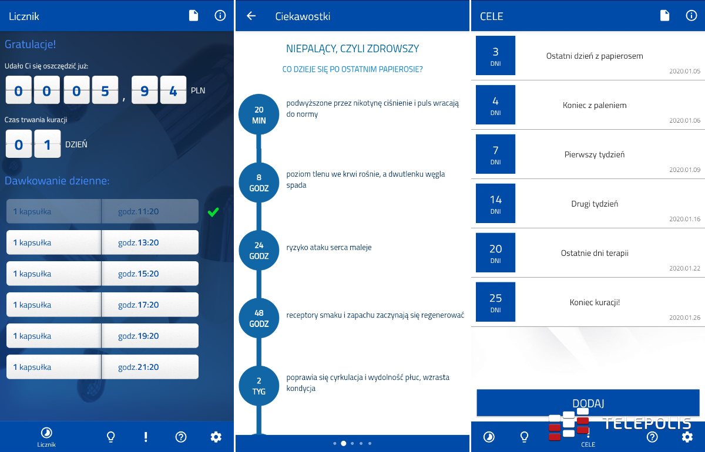Open the "Pierwszy tydzień" 7 days goal

click(x=588, y=155)
